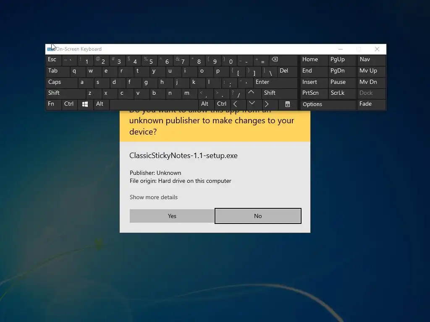Open keyboard Options
430x322 pixels.
[328, 104]
